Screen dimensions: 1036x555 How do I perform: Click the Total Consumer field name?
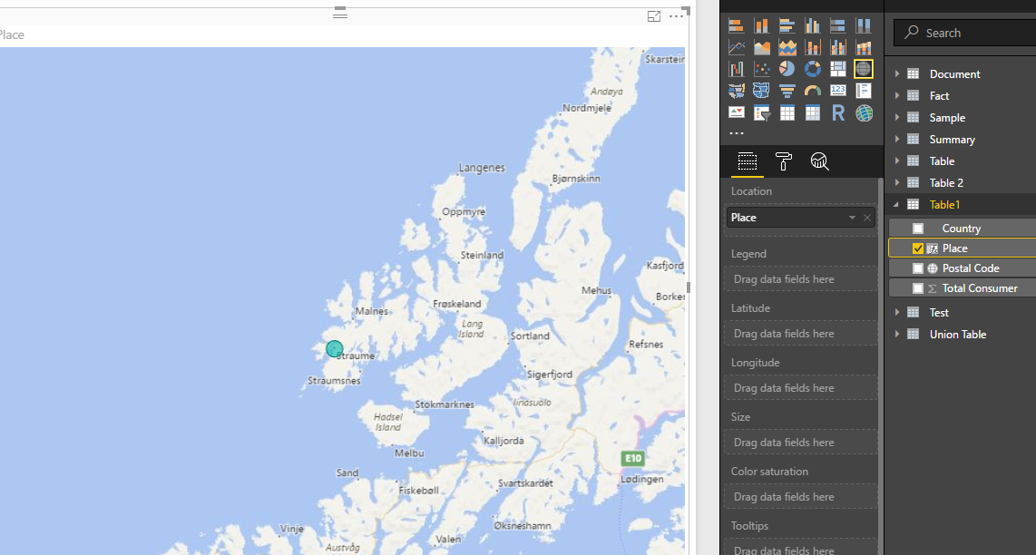(x=980, y=288)
